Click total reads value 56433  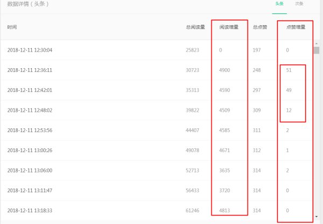point(192,191)
